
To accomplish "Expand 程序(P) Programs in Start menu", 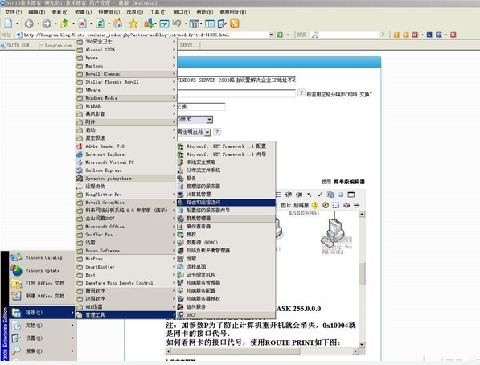I will [x=43, y=312].
